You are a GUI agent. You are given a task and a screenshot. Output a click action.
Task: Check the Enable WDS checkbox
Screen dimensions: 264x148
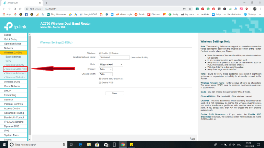pyautogui.click(x=100, y=83)
